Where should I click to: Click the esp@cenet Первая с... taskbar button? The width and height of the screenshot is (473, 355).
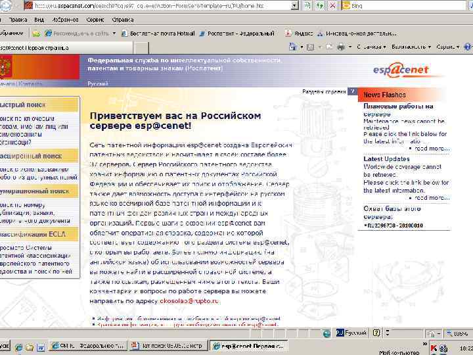248,346
